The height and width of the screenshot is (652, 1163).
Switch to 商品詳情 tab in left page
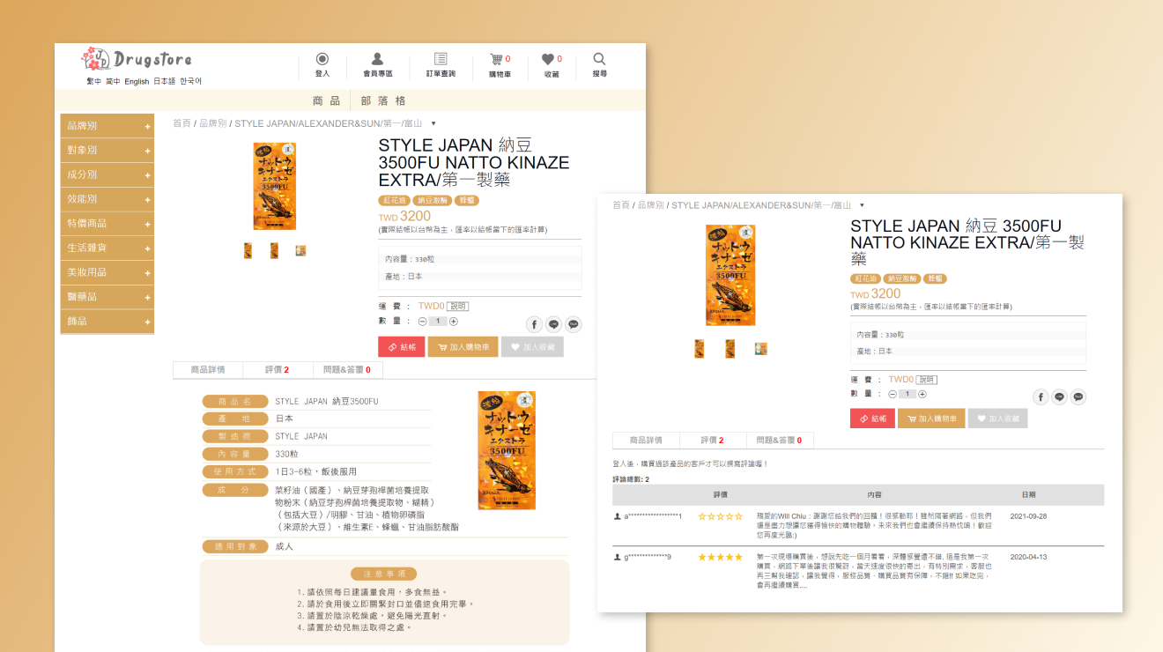click(208, 370)
